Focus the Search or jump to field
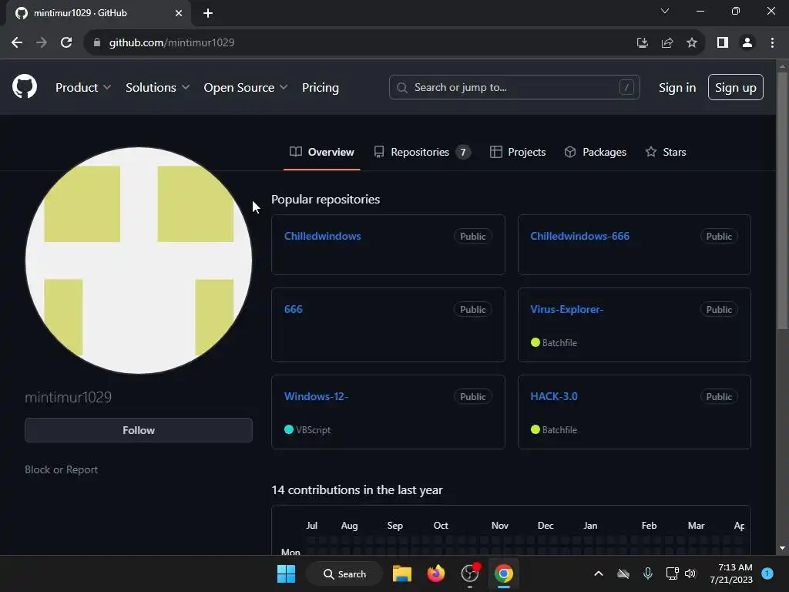 point(514,88)
